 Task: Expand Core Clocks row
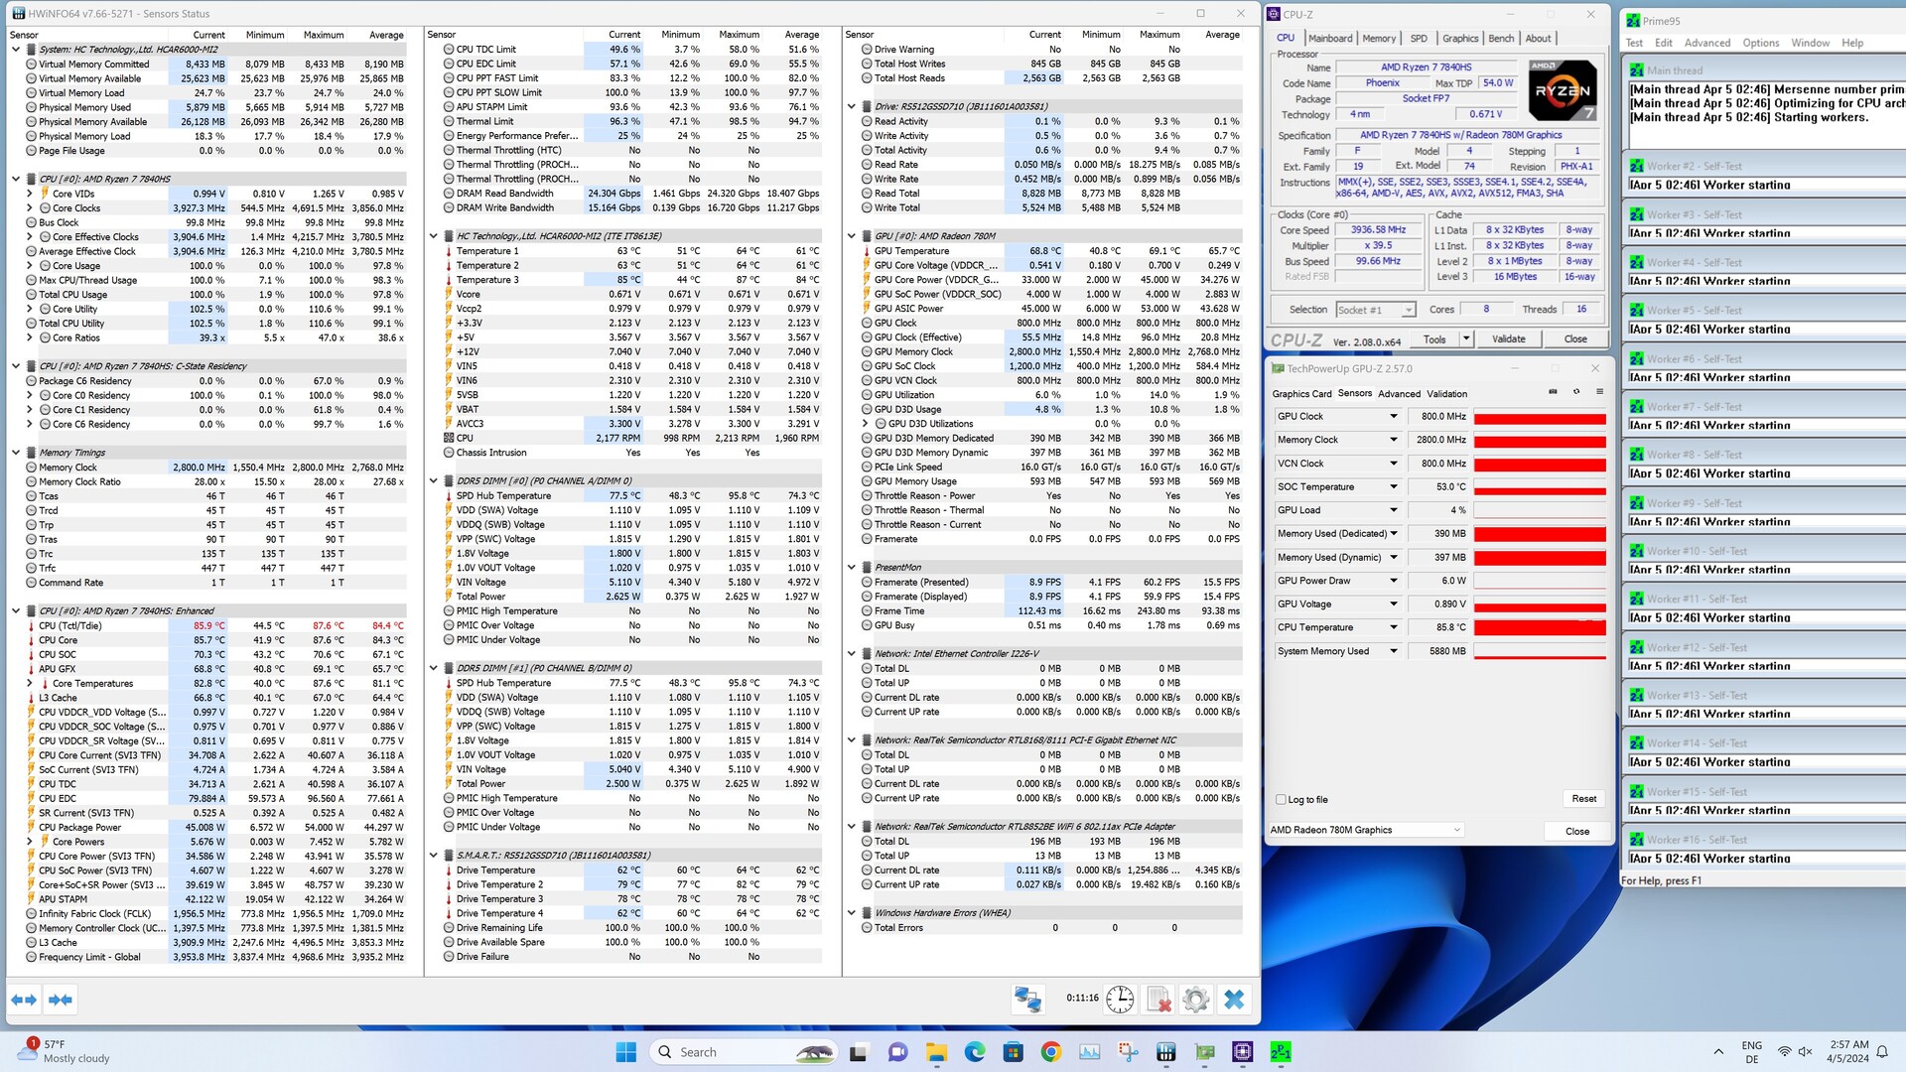coord(30,208)
